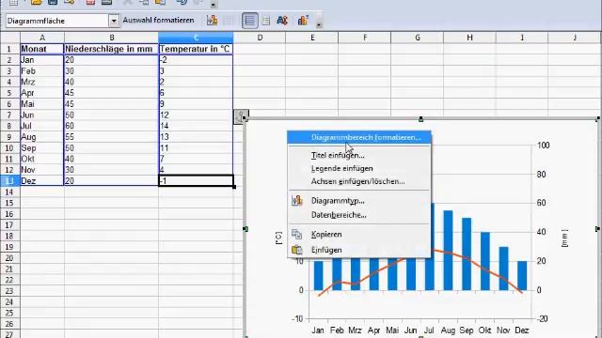
Task: Click the automatic layout chart icon
Action: point(303,21)
